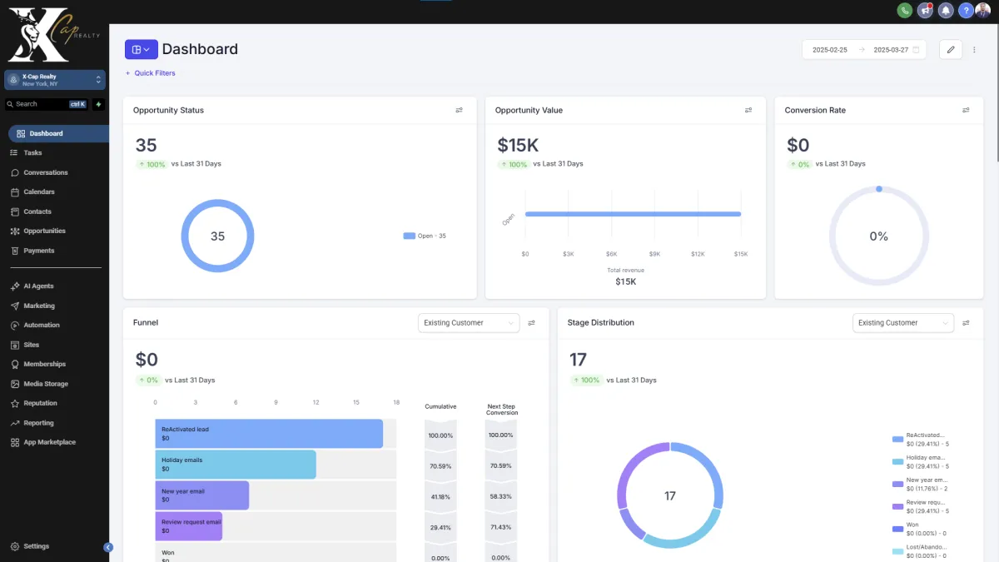The height and width of the screenshot is (562, 999).
Task: Toggle the Lost/Abando... legend entry
Action: pyautogui.click(x=921, y=551)
